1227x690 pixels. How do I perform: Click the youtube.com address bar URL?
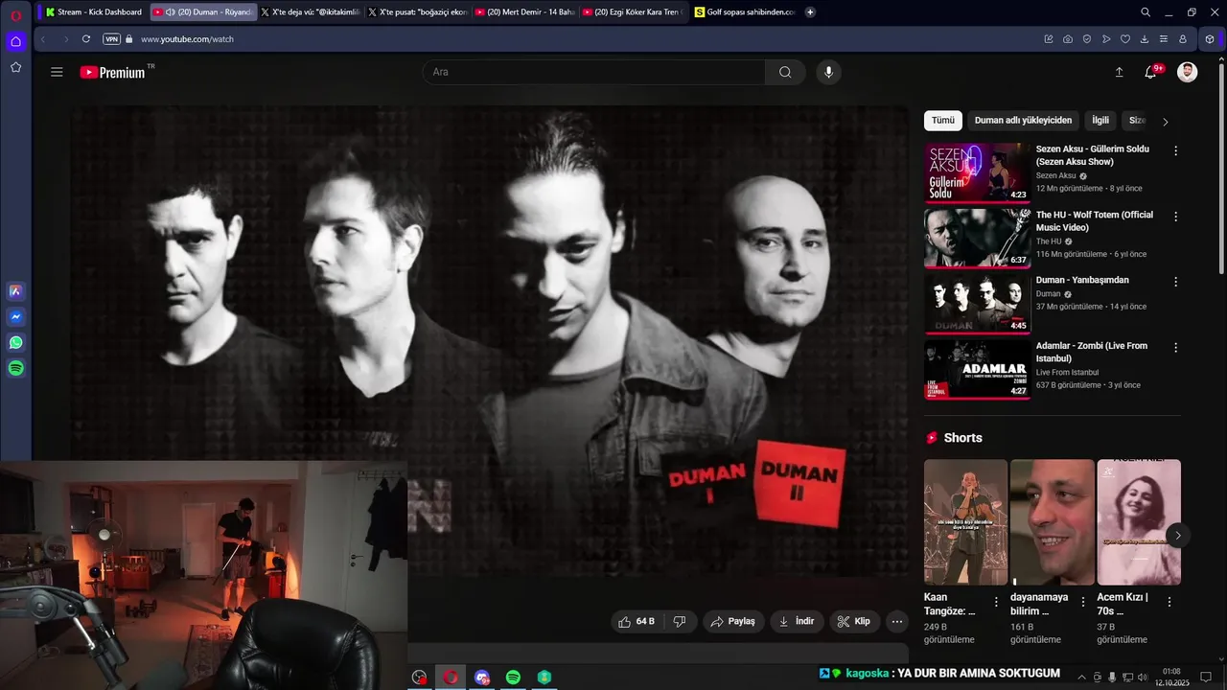[187, 39]
